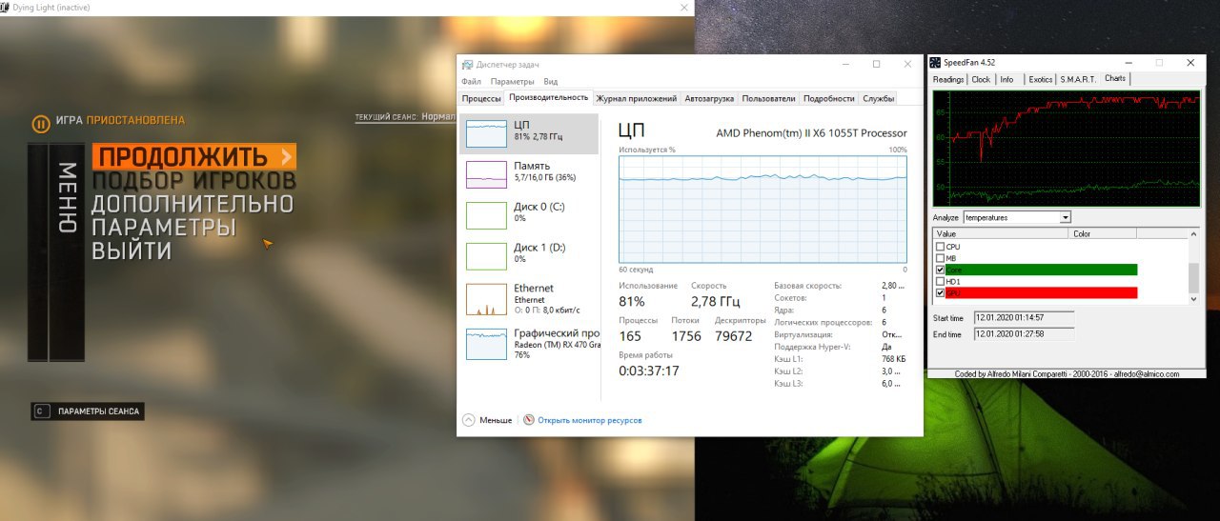Click the scroll down arrow in SpeedFan value list
1220x521 pixels.
[x=1193, y=299]
